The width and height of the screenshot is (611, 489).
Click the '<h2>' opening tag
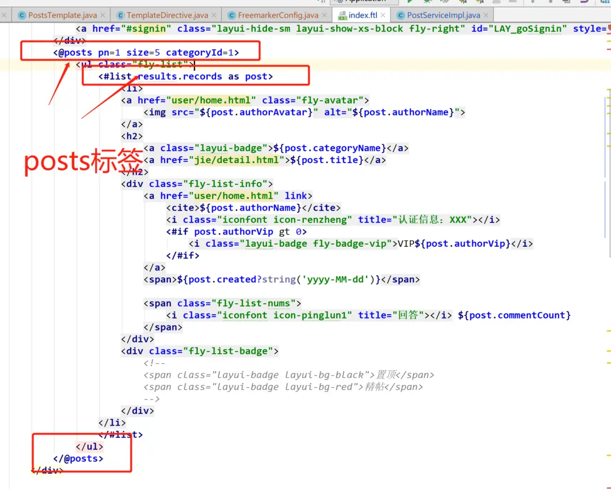coord(132,136)
